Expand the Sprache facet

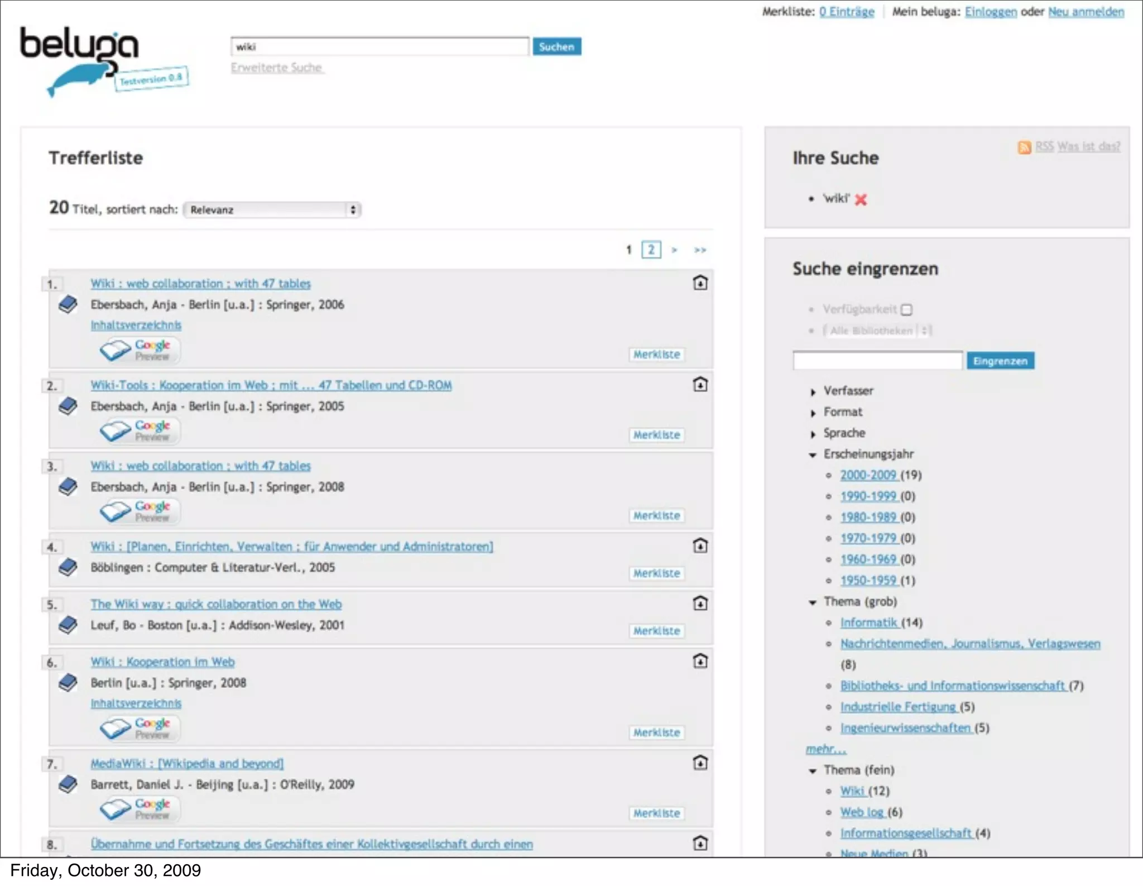(x=813, y=434)
